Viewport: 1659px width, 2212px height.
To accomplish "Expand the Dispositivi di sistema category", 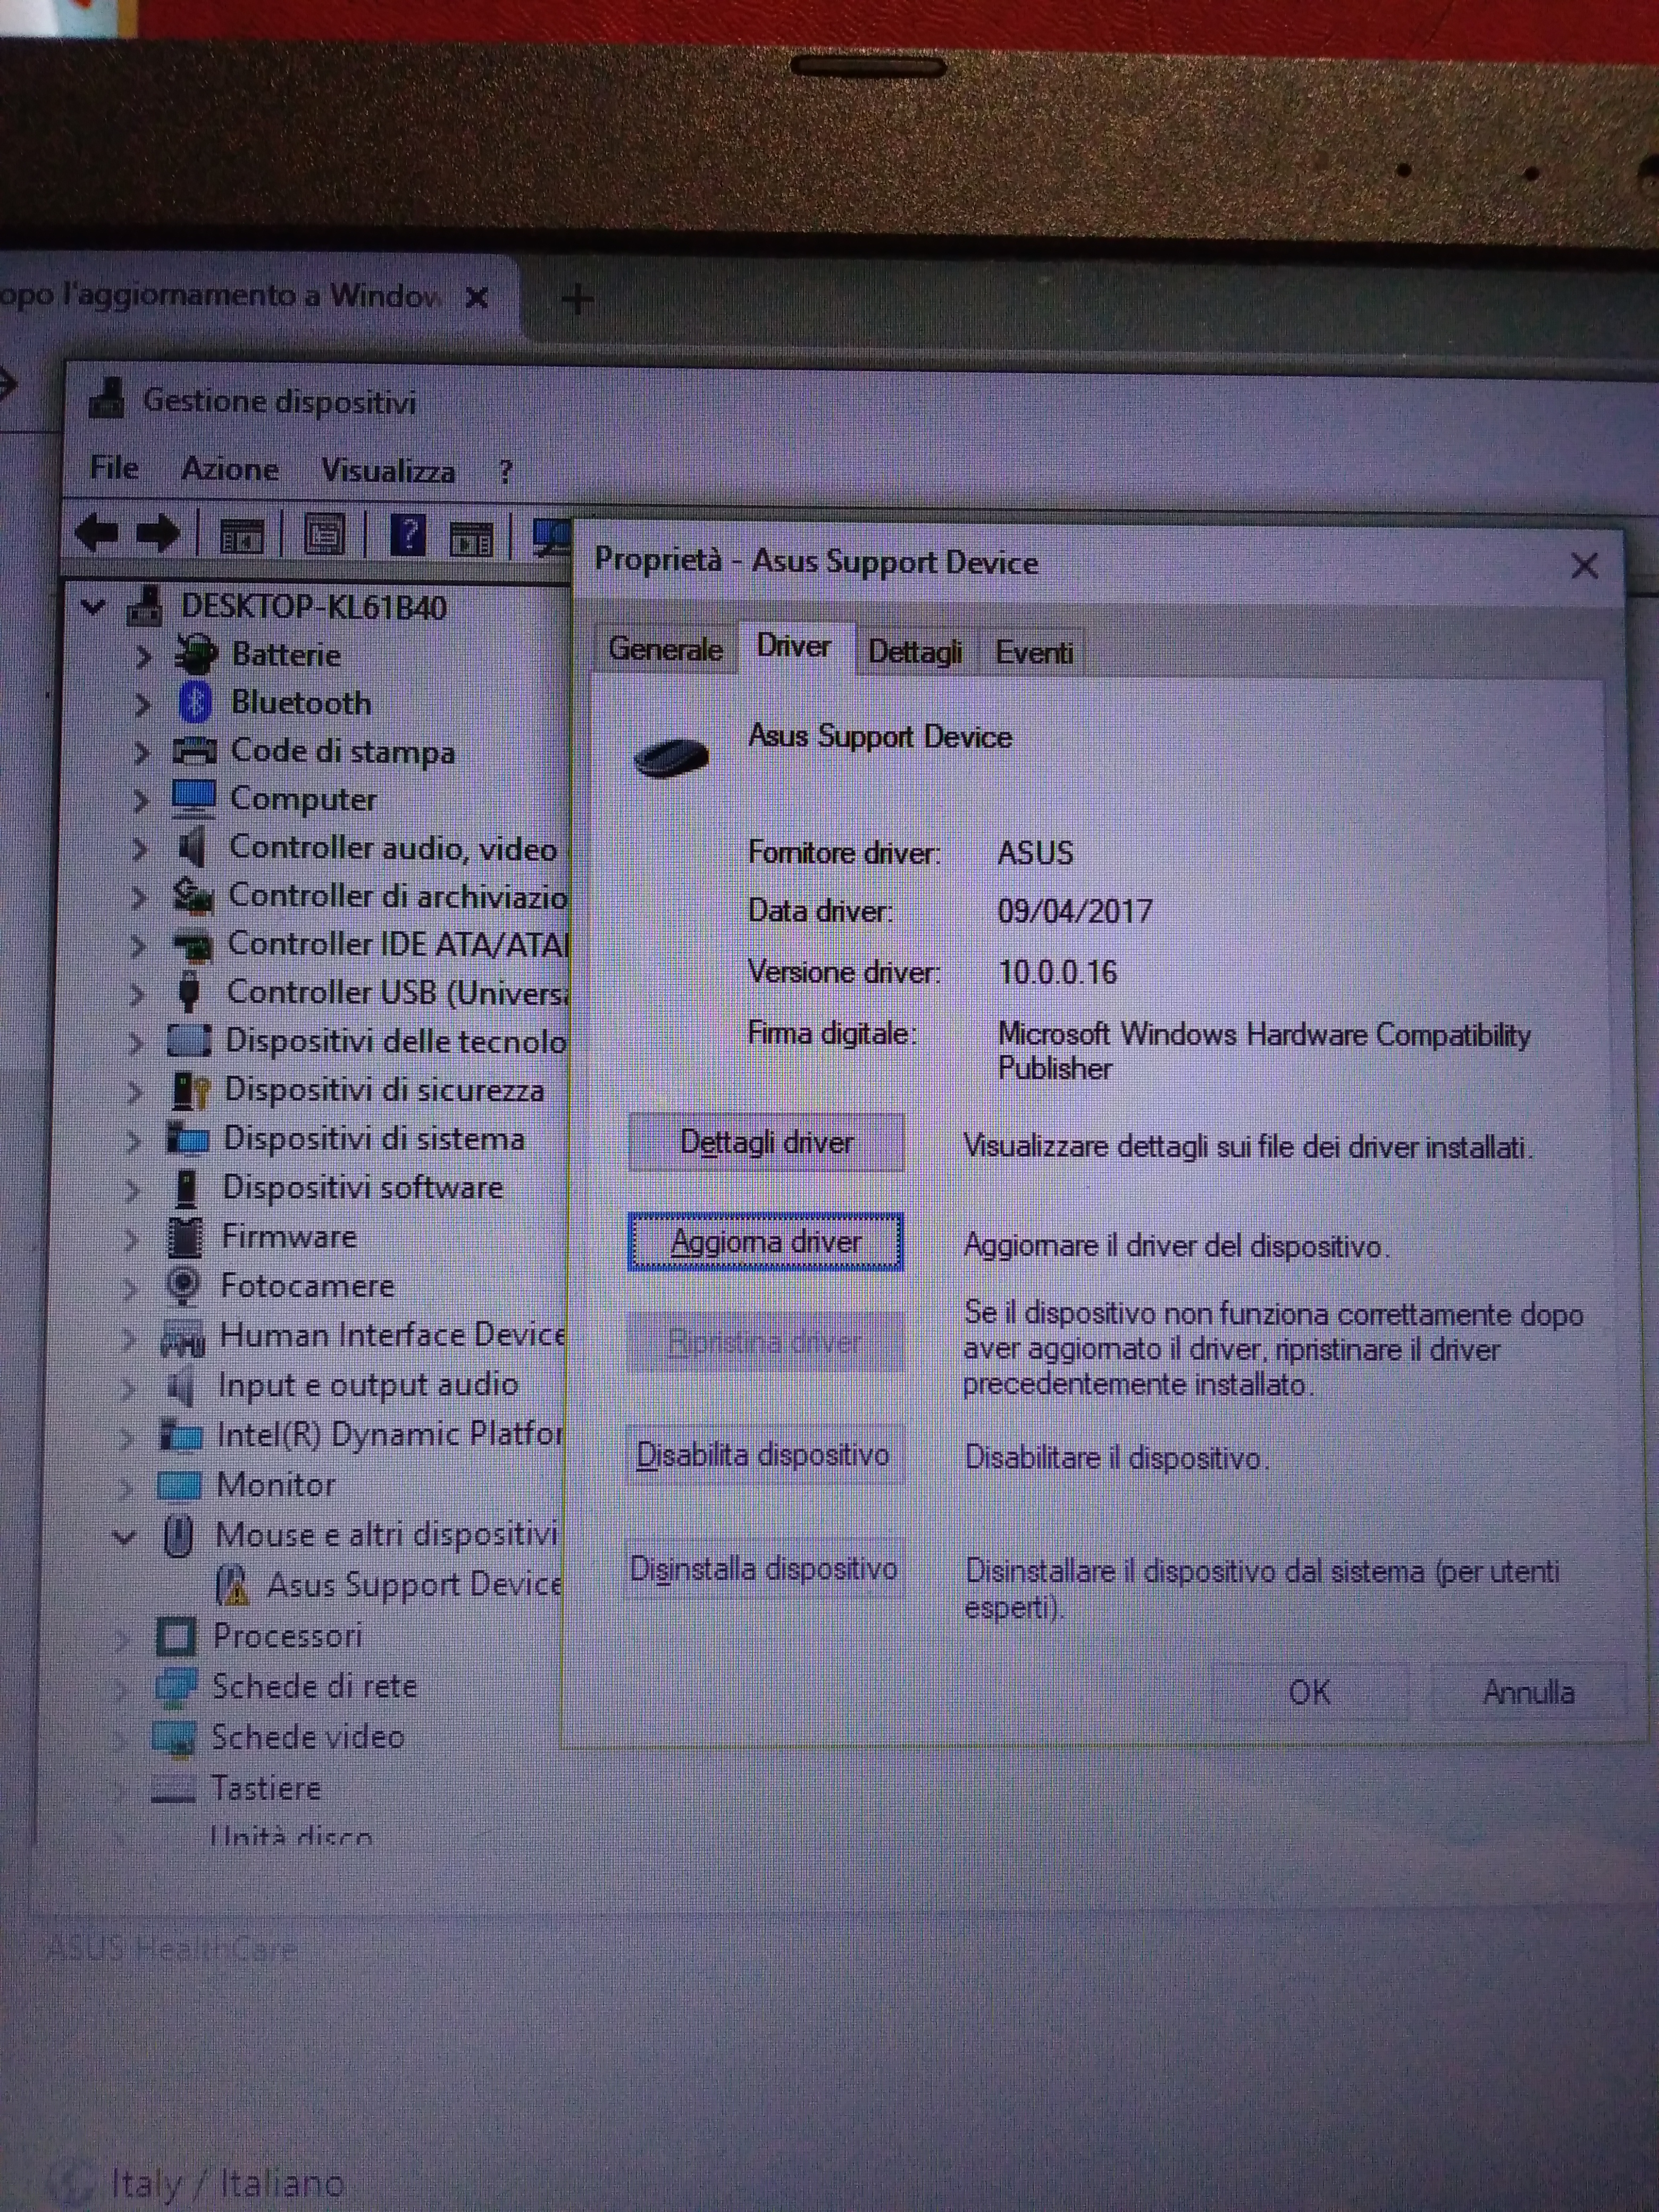I will (133, 1140).
